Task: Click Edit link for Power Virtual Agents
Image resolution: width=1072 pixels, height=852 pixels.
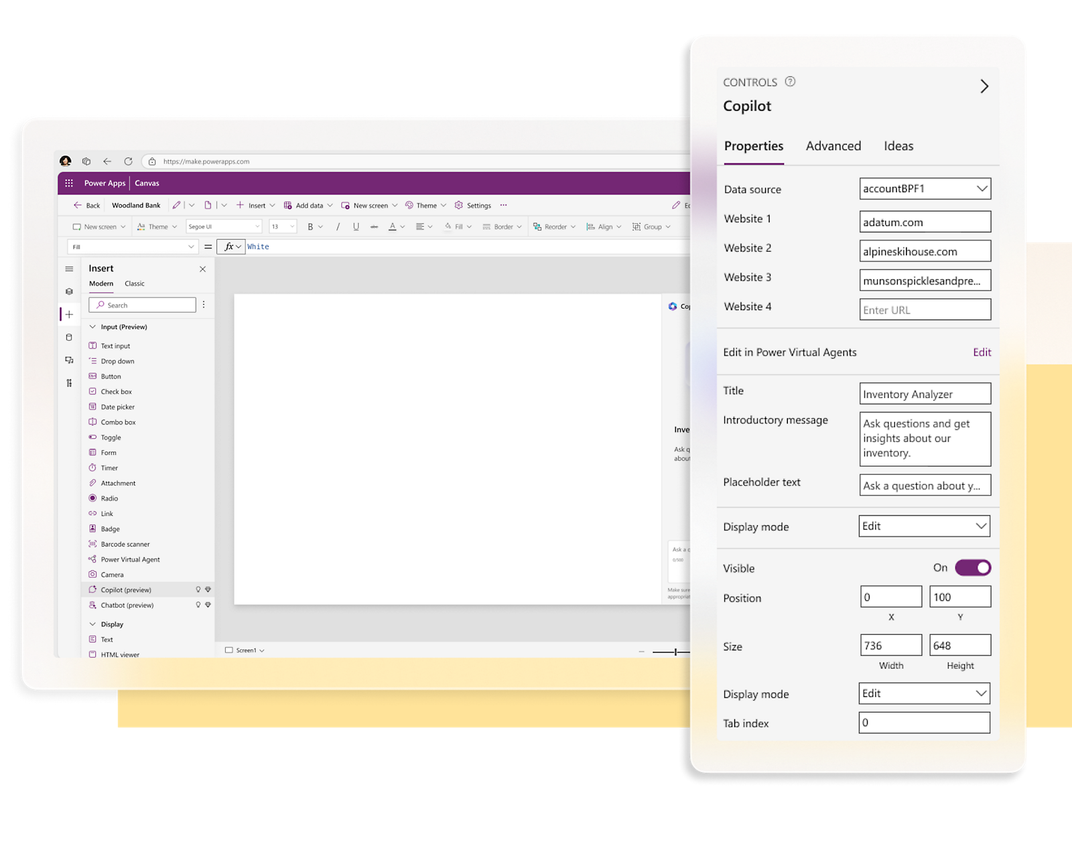Action: point(982,352)
